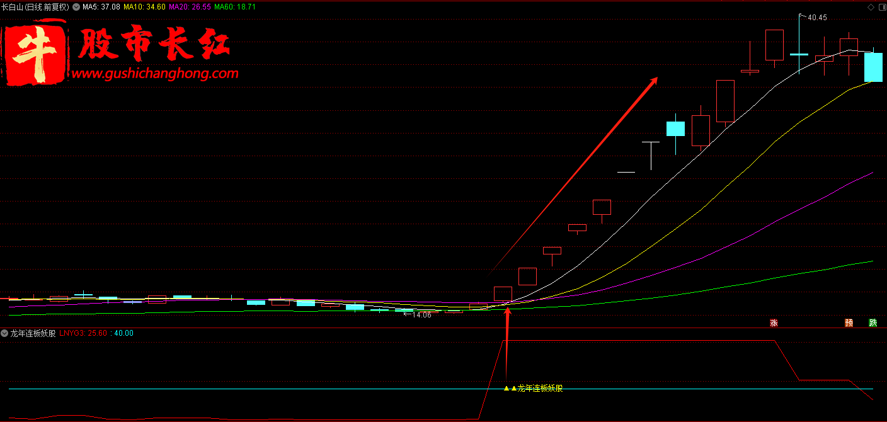Image resolution: width=887 pixels, height=422 pixels.
Task: Click the cyan 40.00 indicator value
Action: (x=123, y=333)
